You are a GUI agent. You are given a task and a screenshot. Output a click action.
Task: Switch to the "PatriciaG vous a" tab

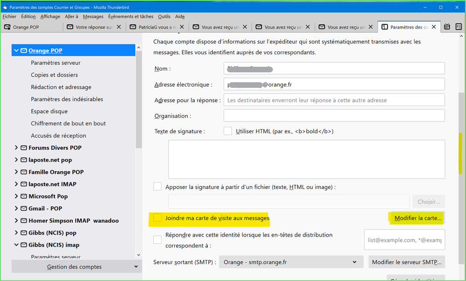154,27
